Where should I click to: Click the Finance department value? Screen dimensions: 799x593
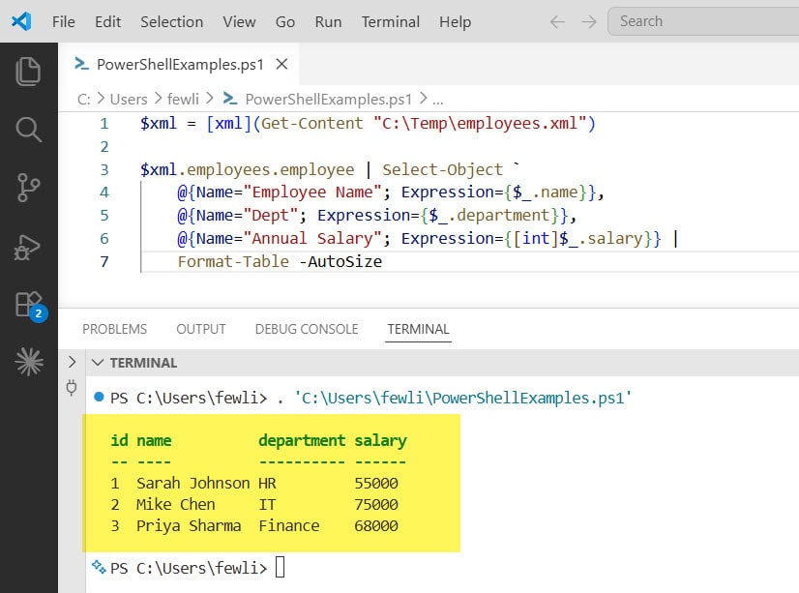pyautogui.click(x=289, y=525)
